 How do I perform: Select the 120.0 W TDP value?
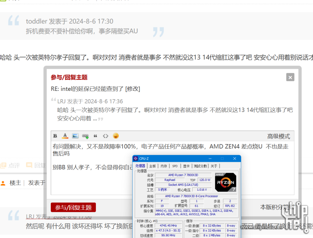(x=205, y=180)
